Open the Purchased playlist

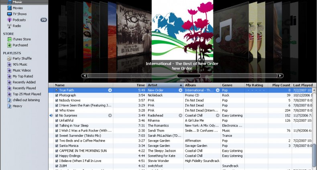click(20, 45)
